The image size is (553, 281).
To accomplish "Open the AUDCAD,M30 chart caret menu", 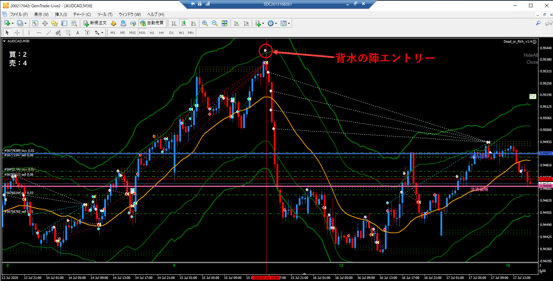I will click(5, 41).
